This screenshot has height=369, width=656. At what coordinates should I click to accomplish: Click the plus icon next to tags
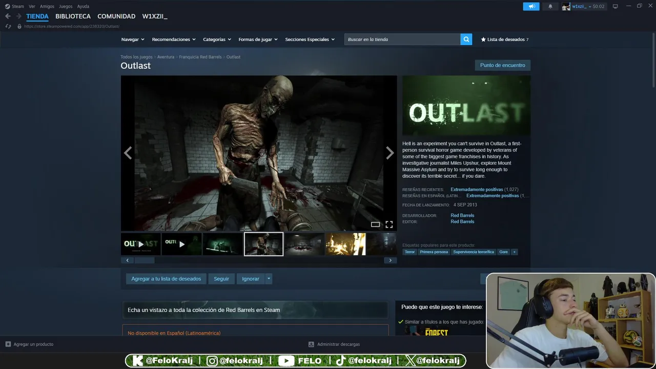pyautogui.click(x=514, y=252)
